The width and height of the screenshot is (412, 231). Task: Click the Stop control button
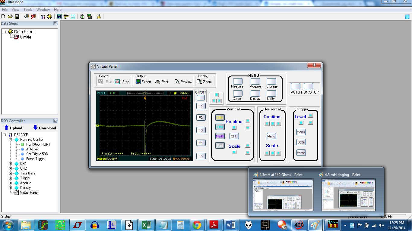(122, 82)
